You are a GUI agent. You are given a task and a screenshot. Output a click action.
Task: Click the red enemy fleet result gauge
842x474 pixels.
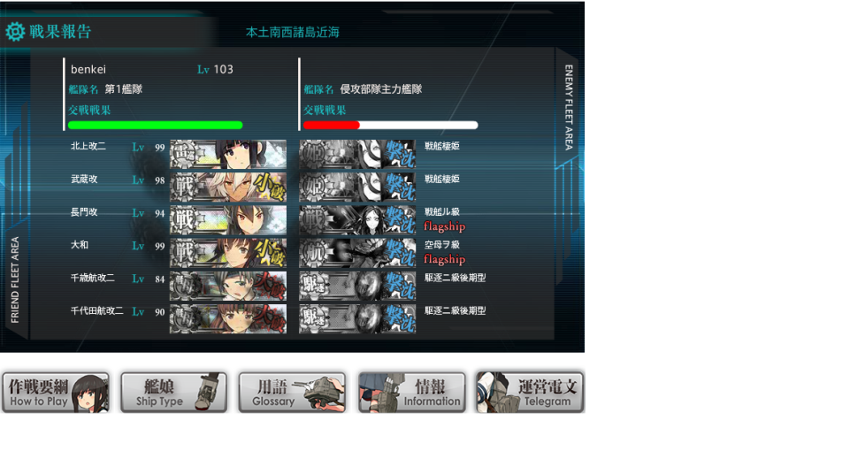click(390, 125)
